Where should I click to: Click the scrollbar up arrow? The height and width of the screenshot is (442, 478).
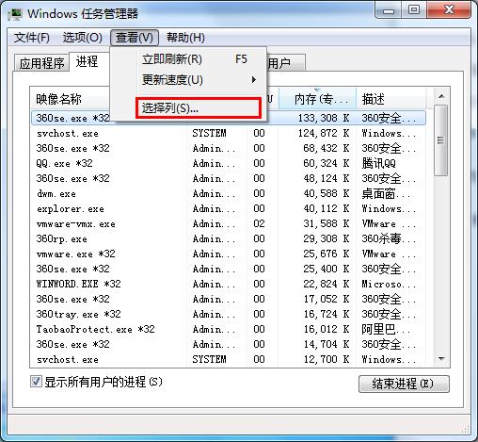pyautogui.click(x=441, y=96)
